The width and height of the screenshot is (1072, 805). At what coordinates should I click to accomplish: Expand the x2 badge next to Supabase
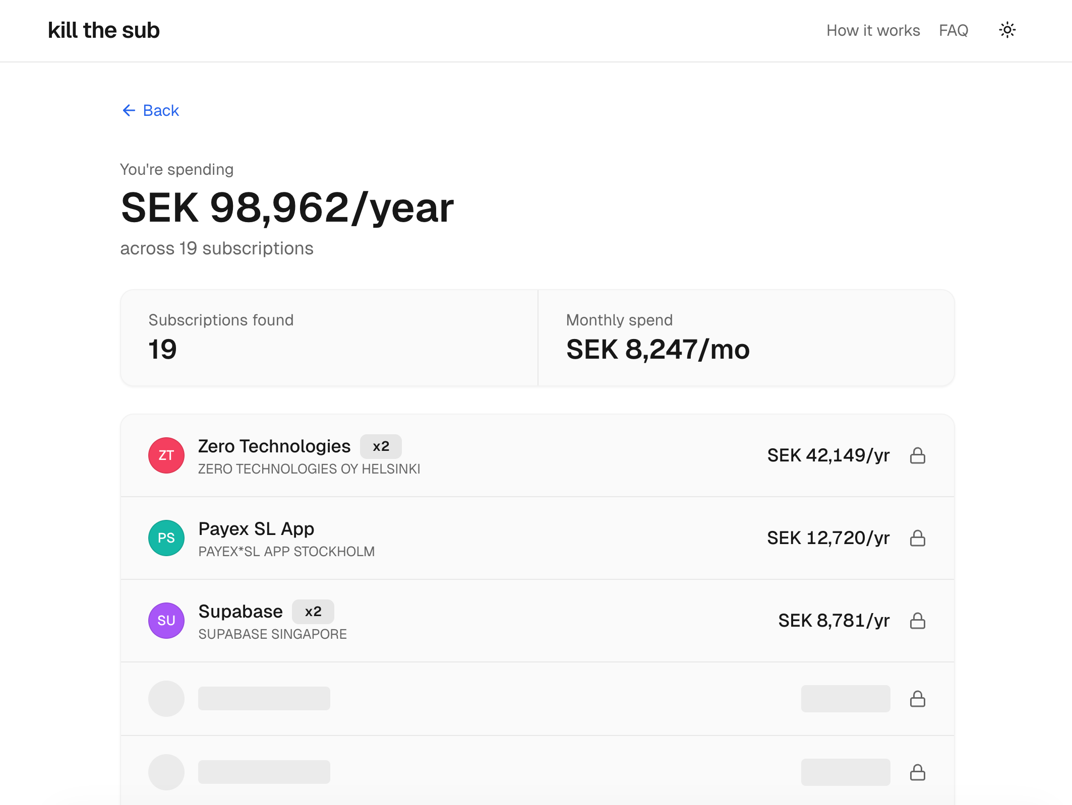(313, 612)
